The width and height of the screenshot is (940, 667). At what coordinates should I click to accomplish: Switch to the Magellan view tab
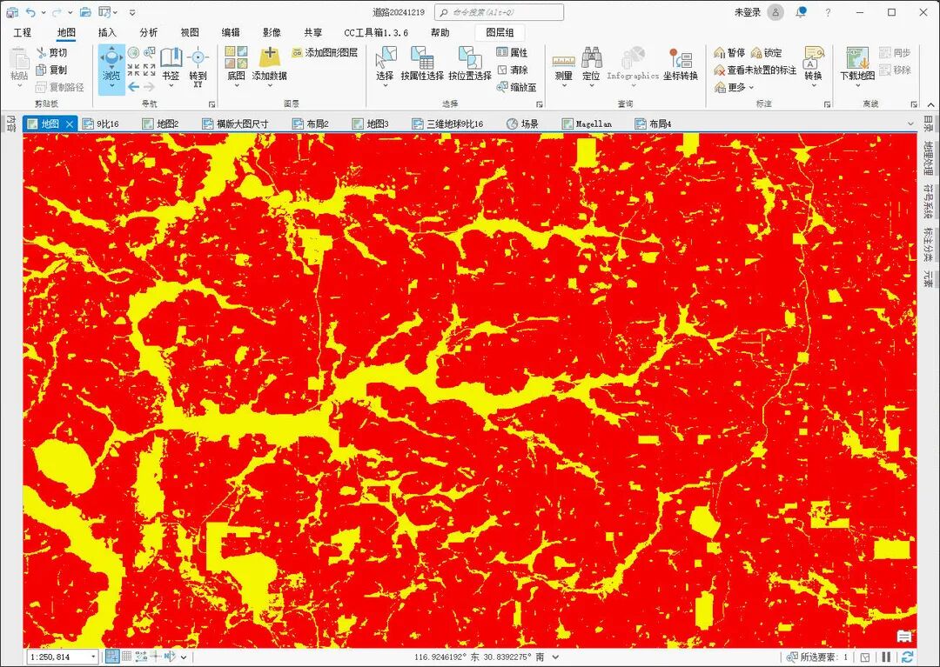[587, 124]
